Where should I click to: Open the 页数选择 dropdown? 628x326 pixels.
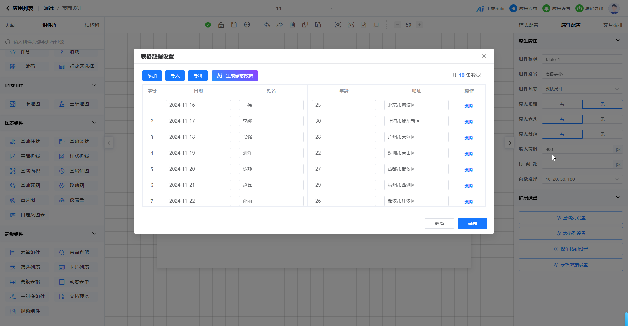582,179
